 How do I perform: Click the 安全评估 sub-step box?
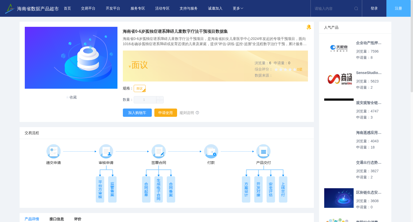pyautogui.click(x=271, y=190)
